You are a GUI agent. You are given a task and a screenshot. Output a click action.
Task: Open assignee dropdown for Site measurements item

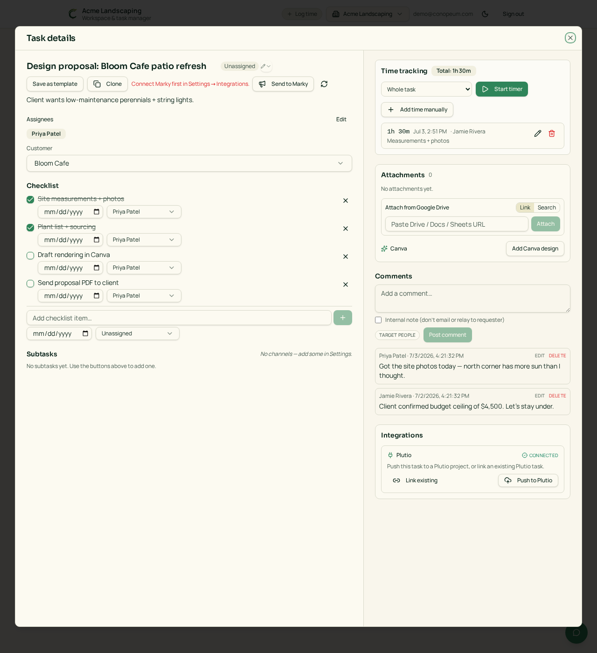tap(144, 212)
